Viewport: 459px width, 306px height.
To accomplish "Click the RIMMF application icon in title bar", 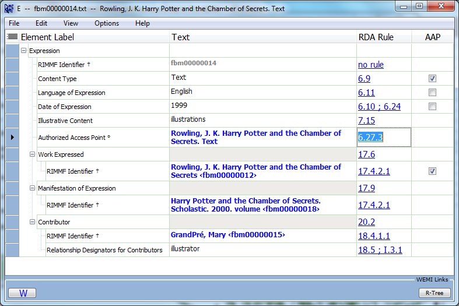I will coord(9,9).
